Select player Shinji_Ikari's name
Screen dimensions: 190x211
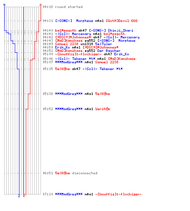(120, 30)
